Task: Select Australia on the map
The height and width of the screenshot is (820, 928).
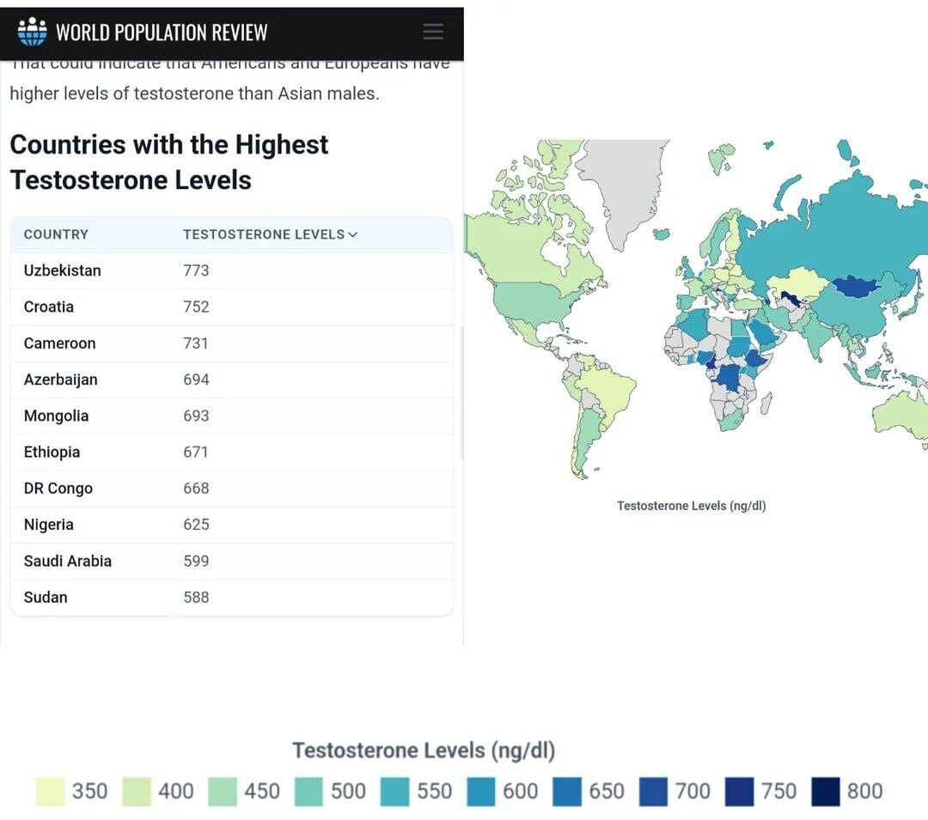Action: pos(901,412)
